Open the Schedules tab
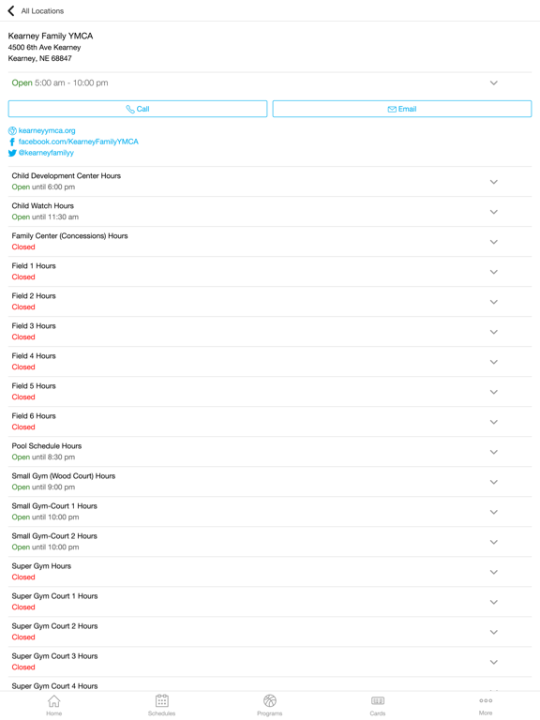 coord(161,705)
